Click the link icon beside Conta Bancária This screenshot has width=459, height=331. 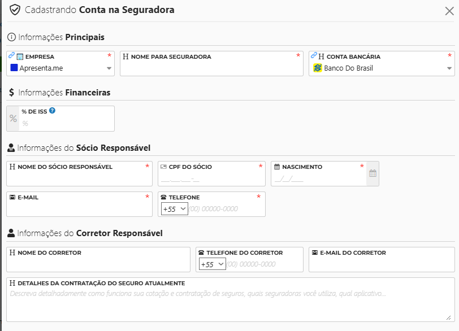[314, 56]
